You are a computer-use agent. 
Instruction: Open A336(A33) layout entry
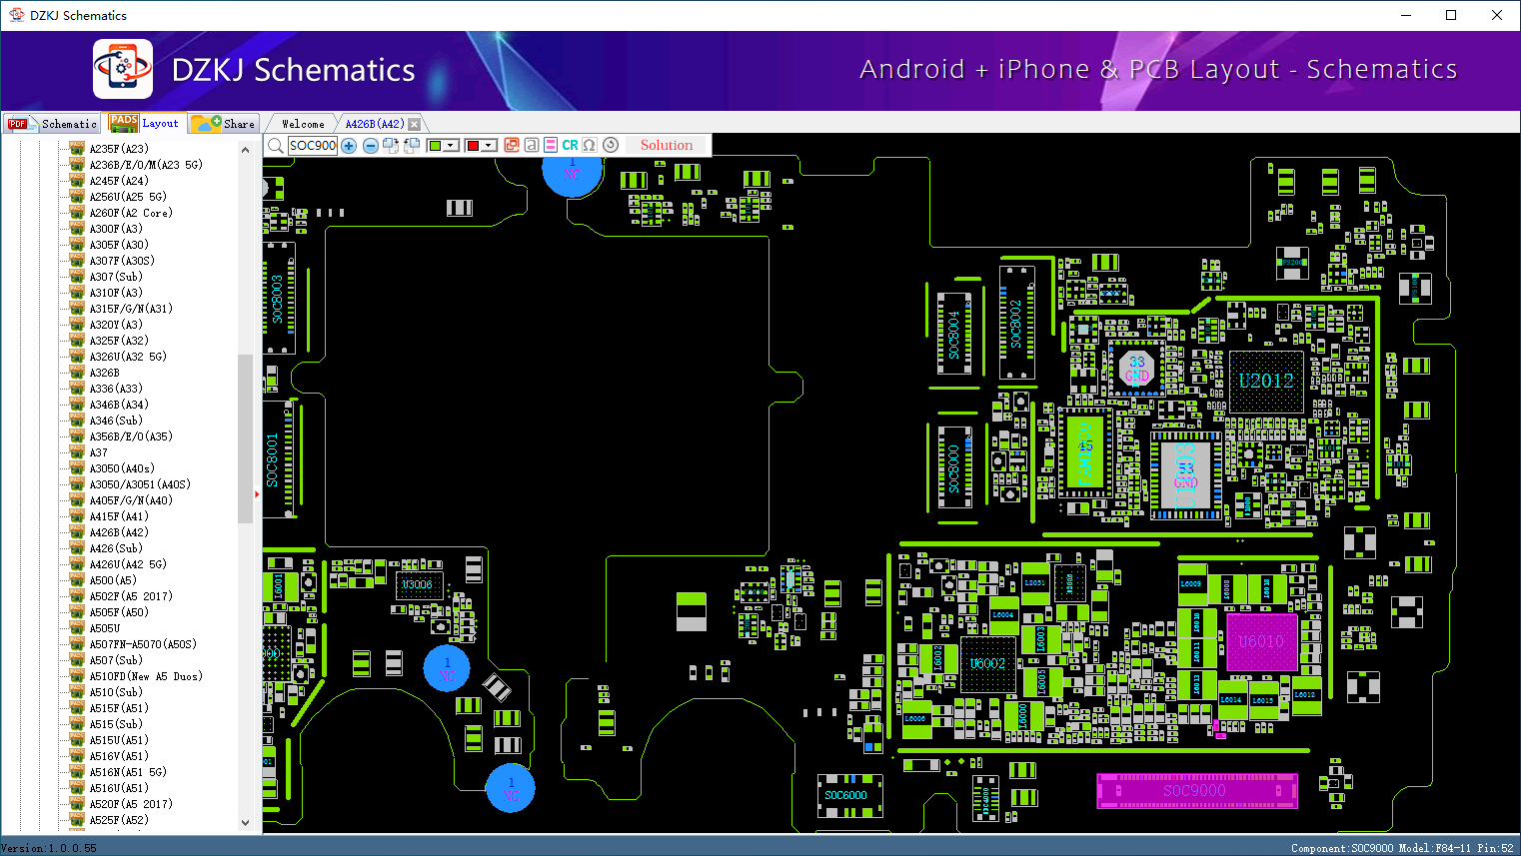[x=116, y=389]
